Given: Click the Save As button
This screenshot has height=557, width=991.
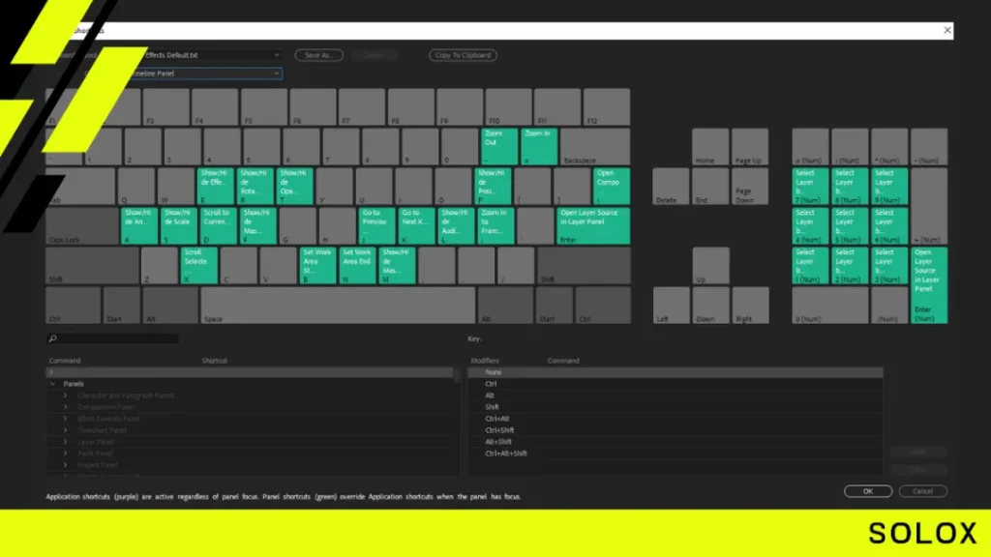Looking at the screenshot, I should (318, 55).
